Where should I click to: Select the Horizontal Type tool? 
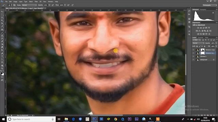click(x=2, y=57)
